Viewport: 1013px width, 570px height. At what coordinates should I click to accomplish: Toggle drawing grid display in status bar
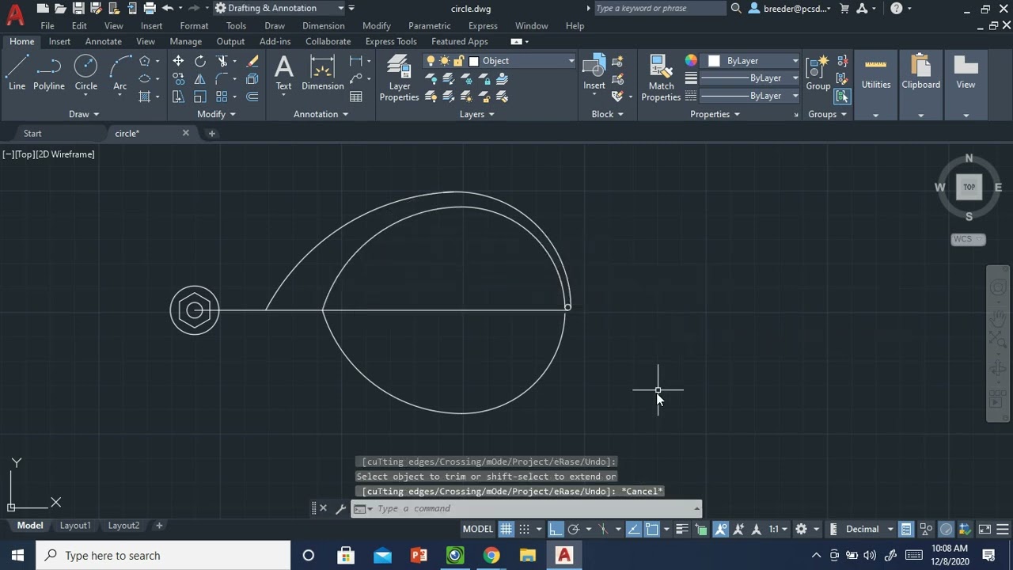click(506, 529)
